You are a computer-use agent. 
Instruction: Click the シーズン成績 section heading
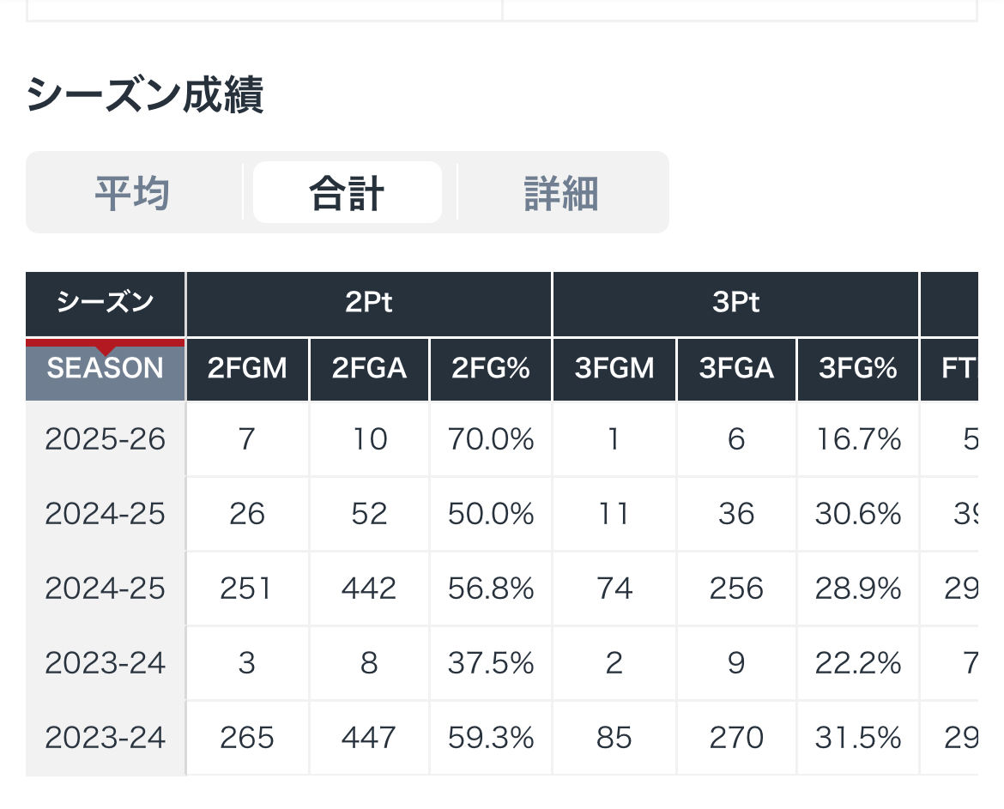pos(145,95)
